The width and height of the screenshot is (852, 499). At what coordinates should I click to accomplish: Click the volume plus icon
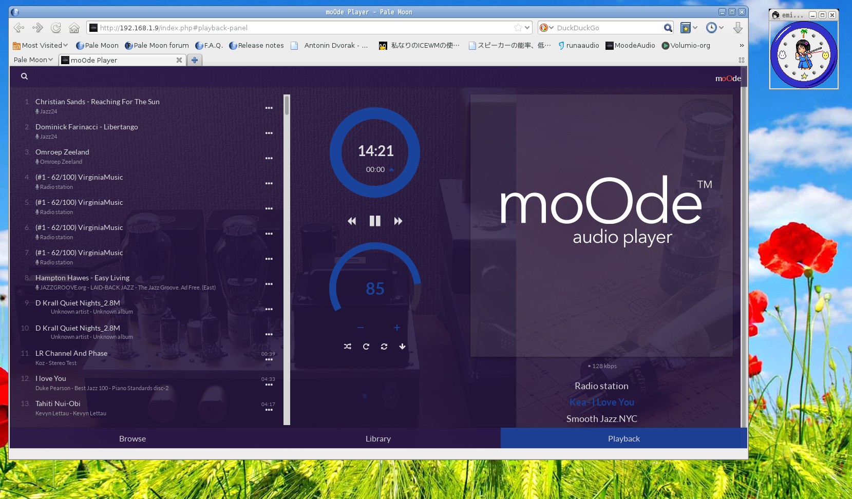(396, 328)
